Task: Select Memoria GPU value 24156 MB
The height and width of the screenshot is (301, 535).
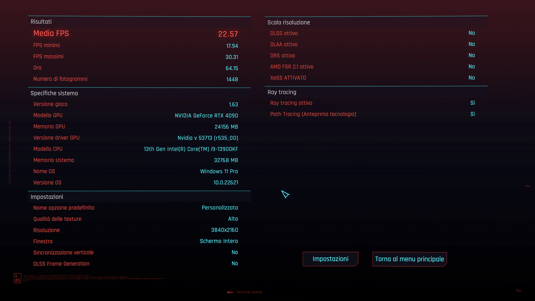Action: [227, 127]
